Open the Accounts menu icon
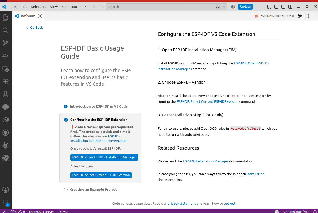 tap(5, 190)
